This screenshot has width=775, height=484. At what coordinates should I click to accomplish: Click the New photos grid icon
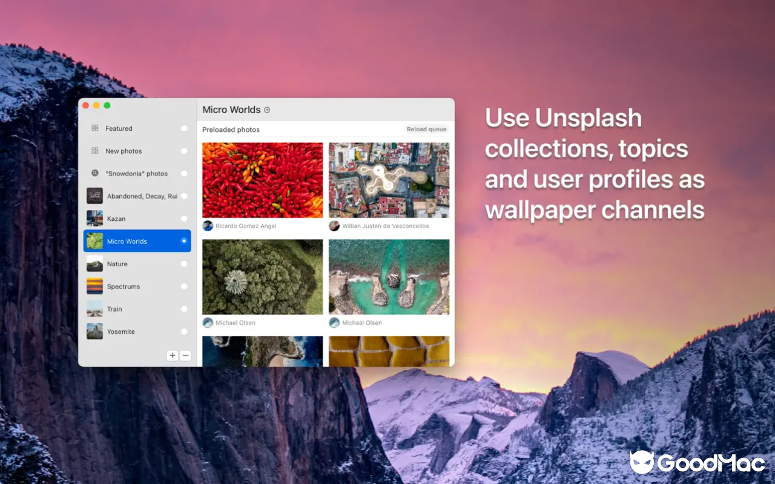click(x=95, y=151)
